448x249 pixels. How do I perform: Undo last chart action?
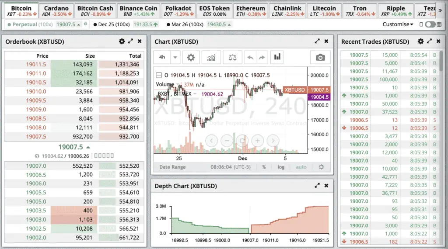[x=250, y=57]
